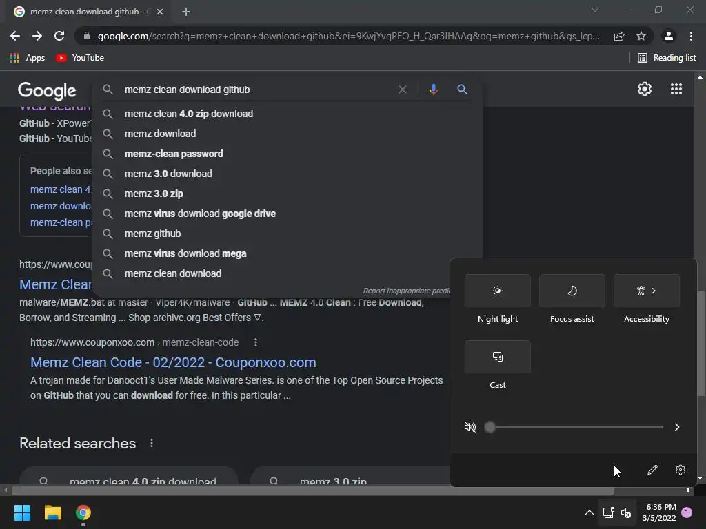Open Google quick settings gear
The height and width of the screenshot is (529, 706).
[645, 89]
